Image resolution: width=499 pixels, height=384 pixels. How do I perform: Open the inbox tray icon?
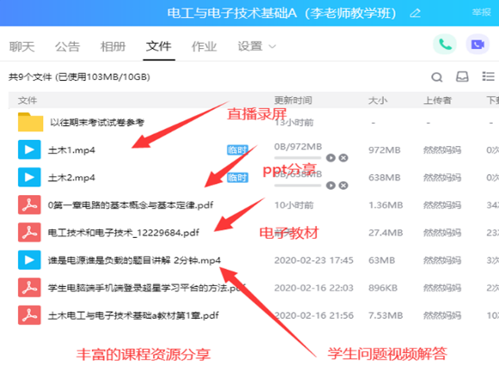pyautogui.click(x=462, y=76)
